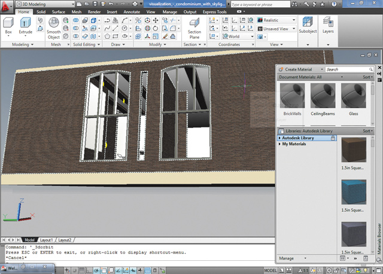
Task: Switch to the Solid ribbon tab
Action: click(41, 12)
